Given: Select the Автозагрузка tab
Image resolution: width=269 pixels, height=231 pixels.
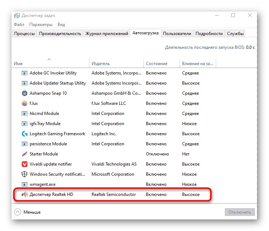Looking at the screenshot, I should tap(146, 33).
